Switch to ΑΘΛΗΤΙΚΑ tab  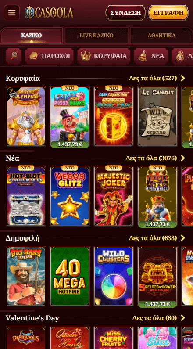[x=162, y=36]
